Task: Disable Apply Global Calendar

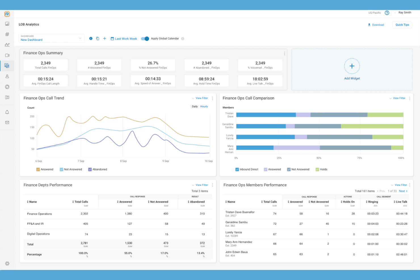Action: [x=145, y=39]
